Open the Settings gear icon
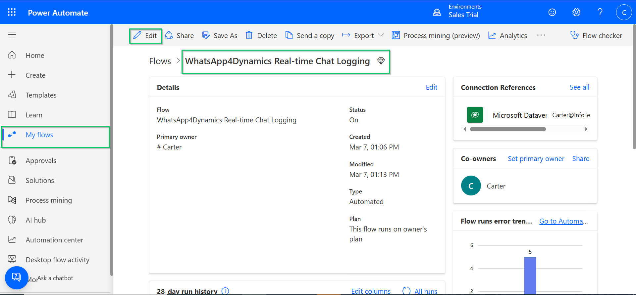636x295 pixels. coord(576,13)
